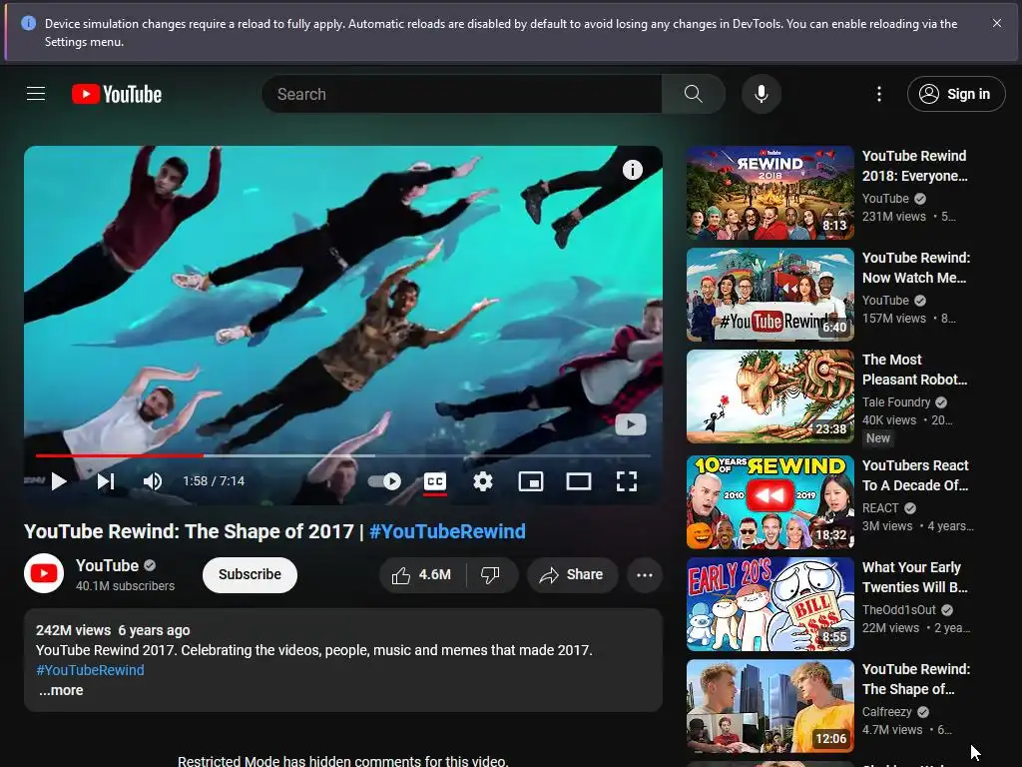
Task: Seek on the red video progress bar
Action: (x=343, y=455)
